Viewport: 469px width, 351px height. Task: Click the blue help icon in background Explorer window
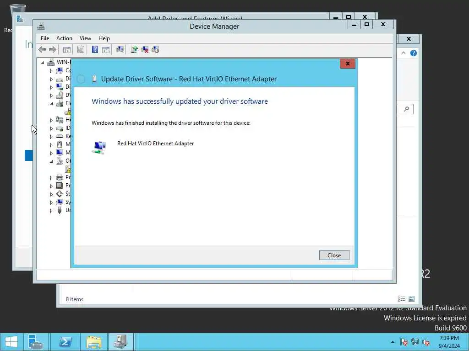click(x=414, y=53)
